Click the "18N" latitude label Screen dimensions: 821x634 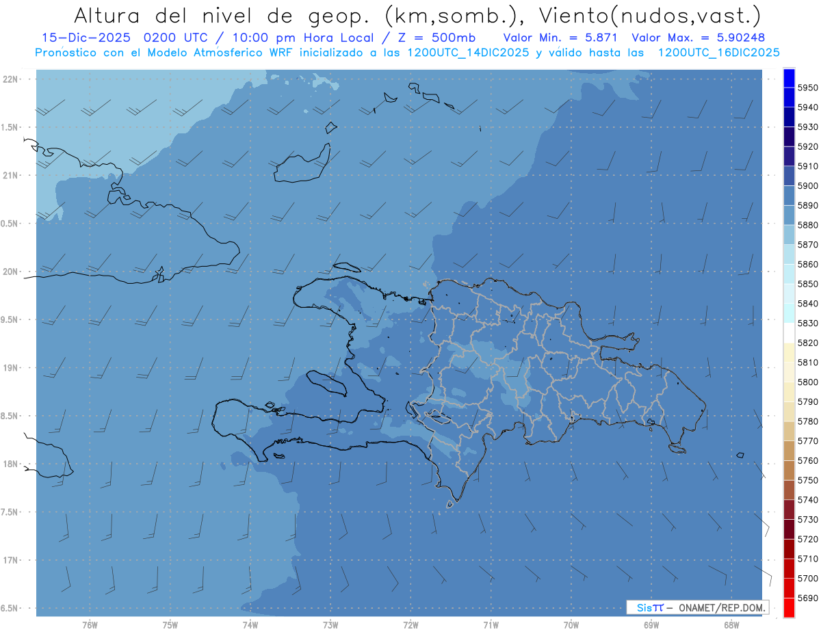11,464
